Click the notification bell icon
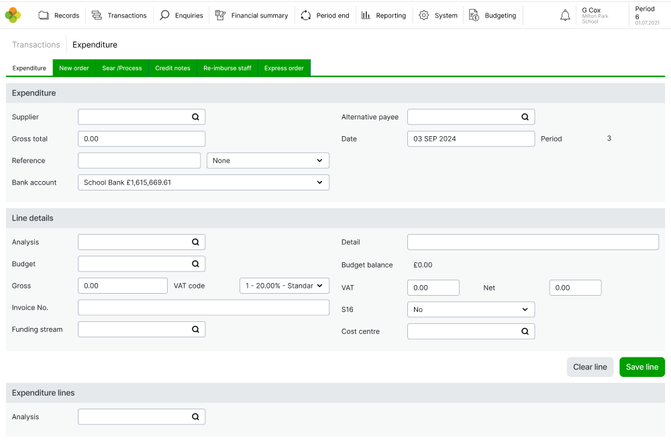Screen dimensions: 671x448 point(565,15)
